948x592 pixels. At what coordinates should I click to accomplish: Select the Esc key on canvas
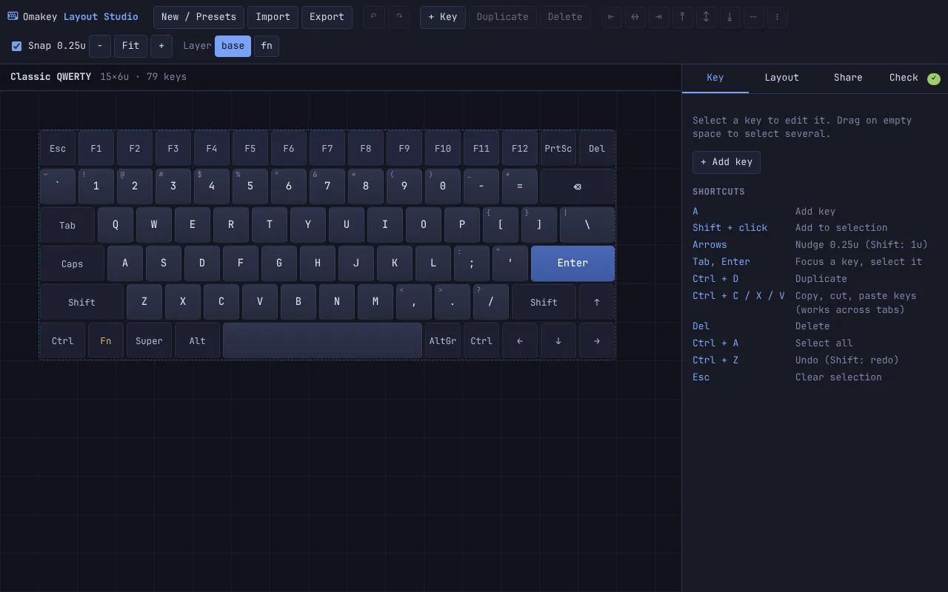click(58, 148)
